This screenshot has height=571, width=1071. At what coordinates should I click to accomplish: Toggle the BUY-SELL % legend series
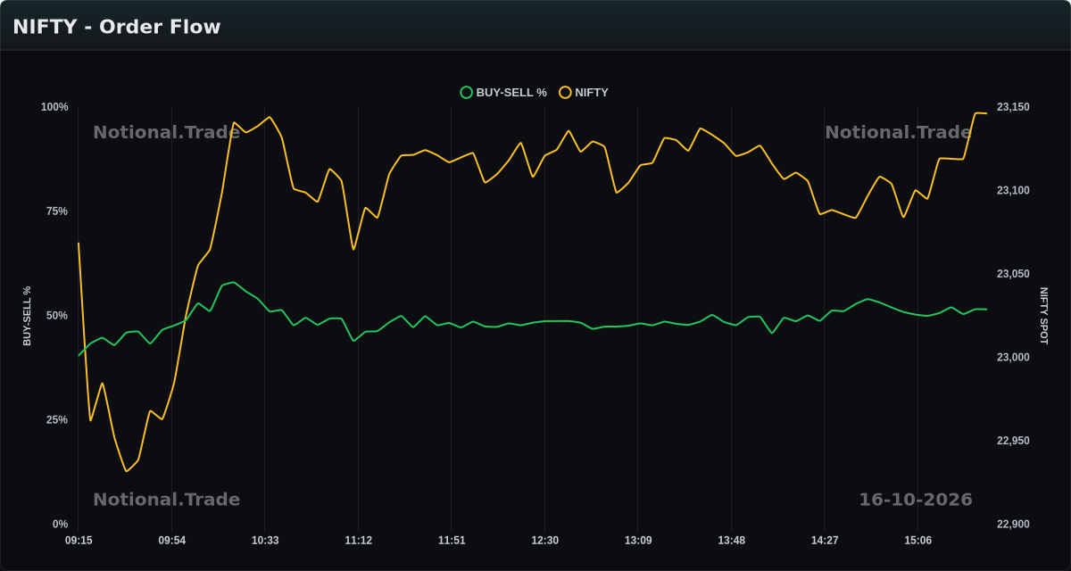point(503,92)
